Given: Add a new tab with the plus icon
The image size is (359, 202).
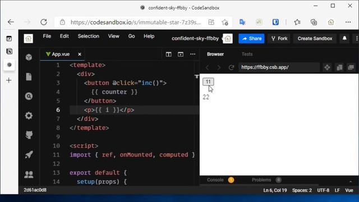Looking at the screenshot, I should [9, 80].
